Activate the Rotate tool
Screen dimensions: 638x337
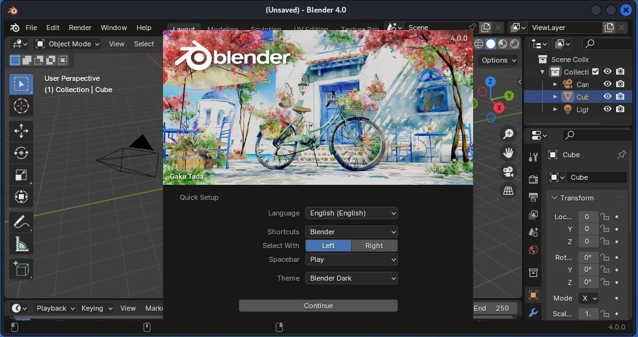[21, 153]
